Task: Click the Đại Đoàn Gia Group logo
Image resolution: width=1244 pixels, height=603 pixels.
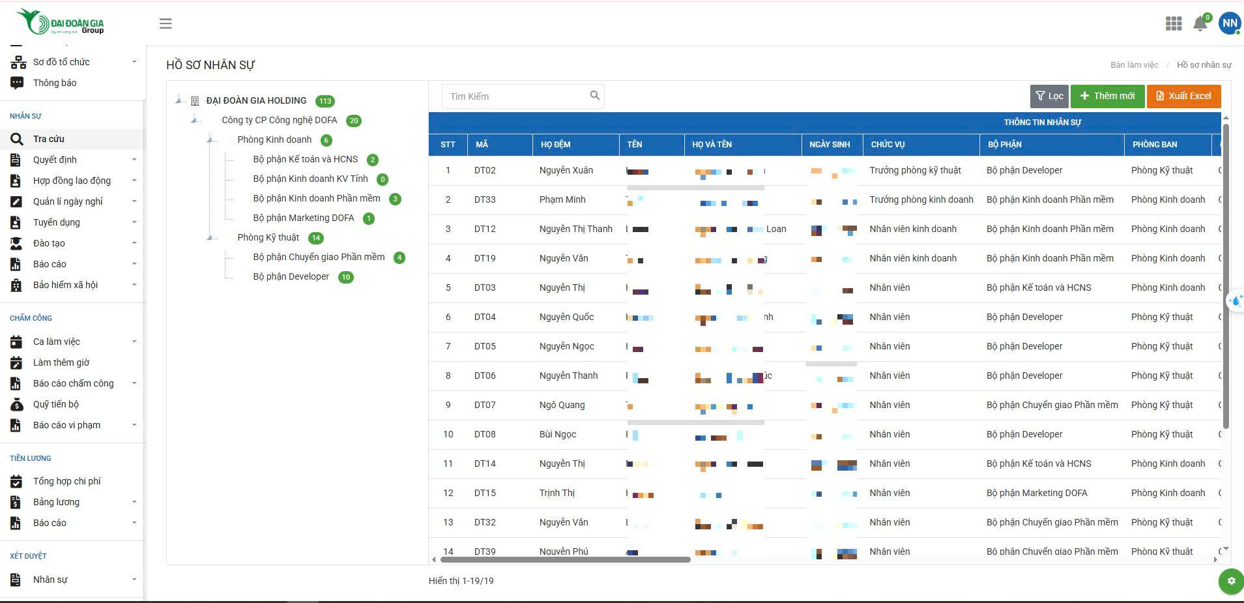Action: pos(61,22)
